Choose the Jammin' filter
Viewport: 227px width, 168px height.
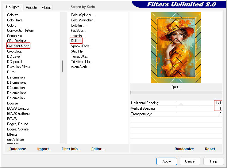78,36
